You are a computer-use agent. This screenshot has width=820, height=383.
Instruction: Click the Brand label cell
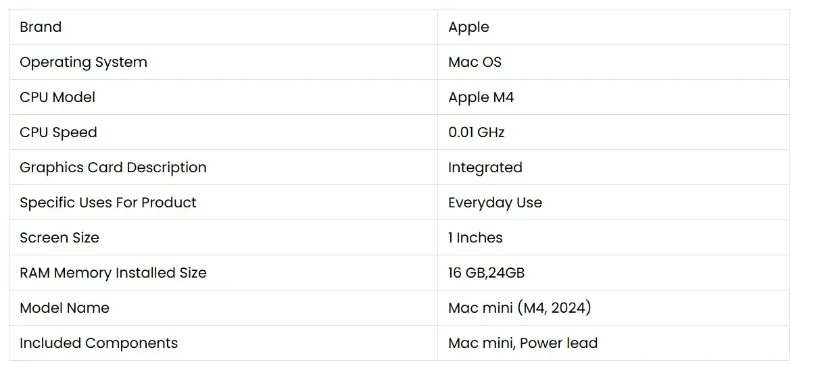pos(41,27)
